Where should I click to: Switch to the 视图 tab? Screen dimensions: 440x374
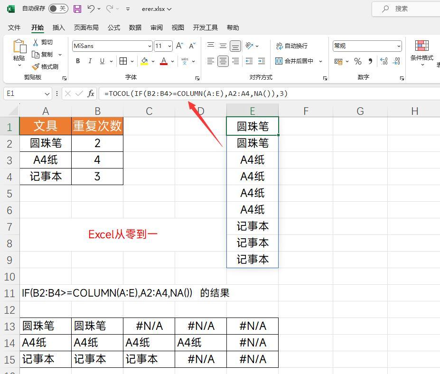[x=178, y=28]
